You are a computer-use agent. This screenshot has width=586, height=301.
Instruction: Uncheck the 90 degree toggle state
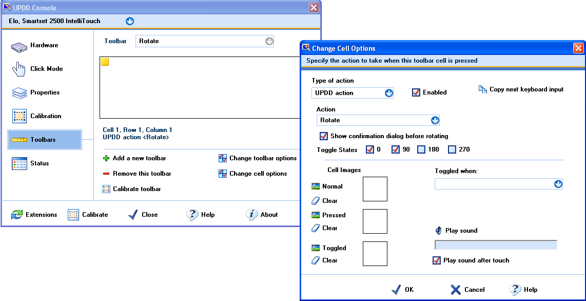click(x=396, y=149)
